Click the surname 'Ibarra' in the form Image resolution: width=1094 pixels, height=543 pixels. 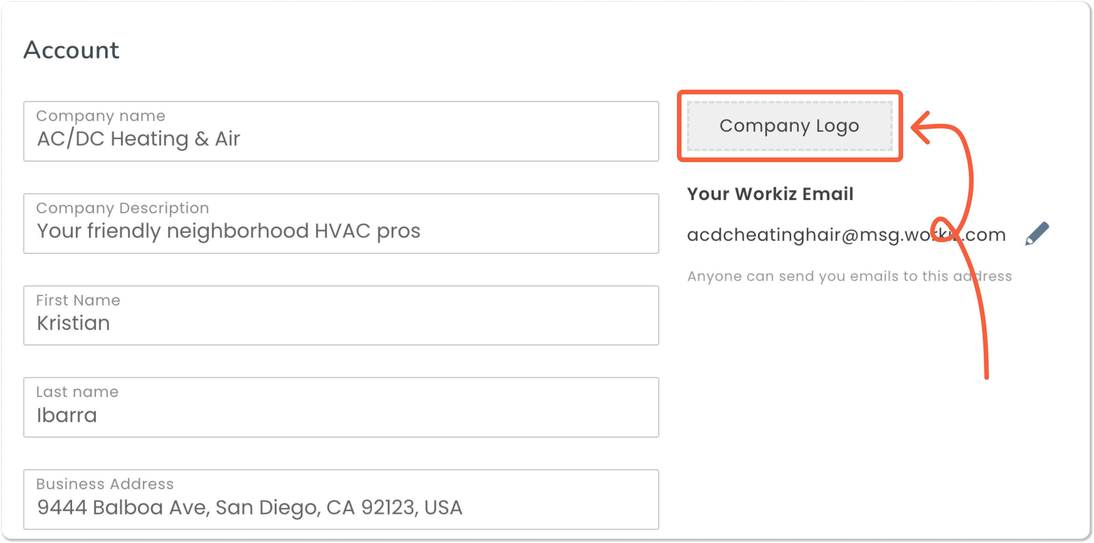coord(67,415)
